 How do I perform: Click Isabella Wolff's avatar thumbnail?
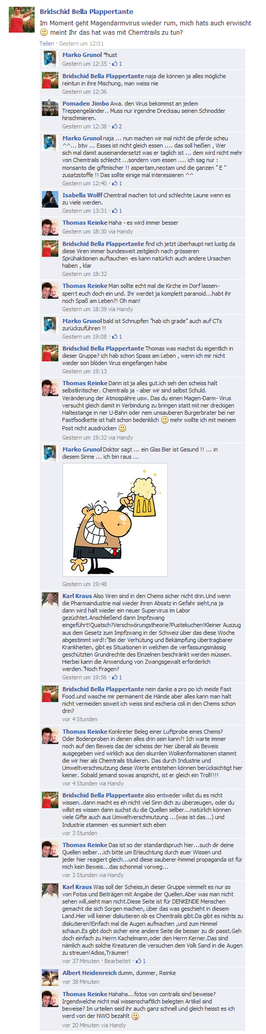pos(50,200)
